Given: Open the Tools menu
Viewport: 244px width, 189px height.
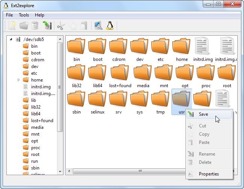Looking at the screenshot, I should click(x=24, y=15).
